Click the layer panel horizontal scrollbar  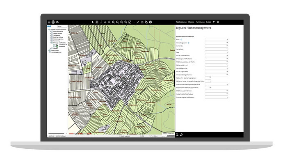click(x=57, y=134)
